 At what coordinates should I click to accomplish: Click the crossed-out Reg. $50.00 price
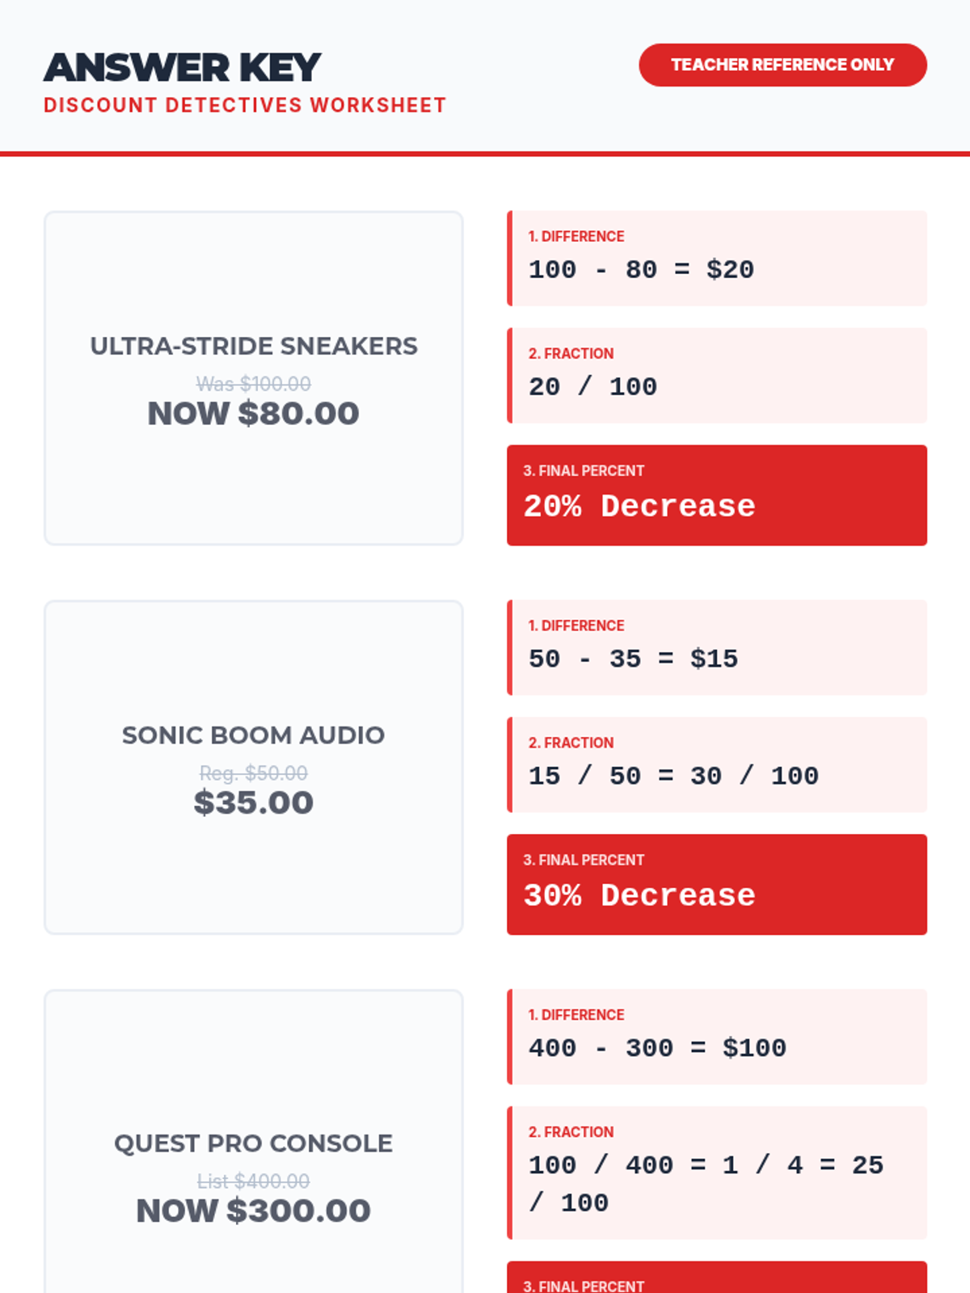click(254, 773)
